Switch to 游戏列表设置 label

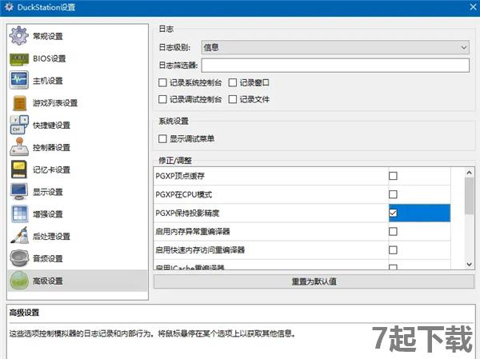pyautogui.click(x=55, y=103)
